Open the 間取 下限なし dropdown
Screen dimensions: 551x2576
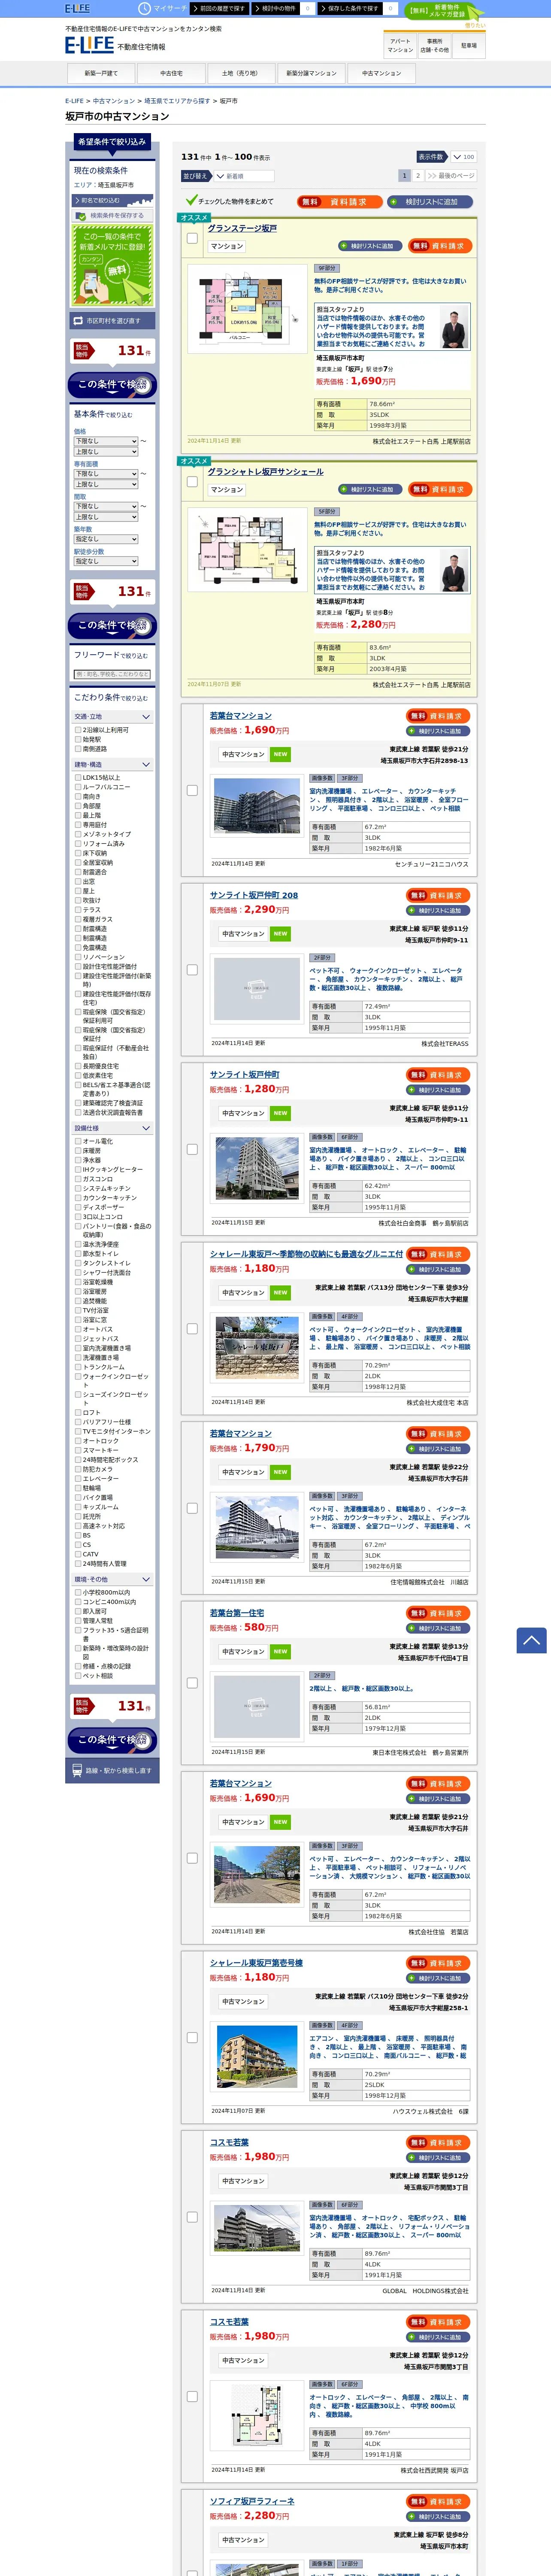pos(106,506)
